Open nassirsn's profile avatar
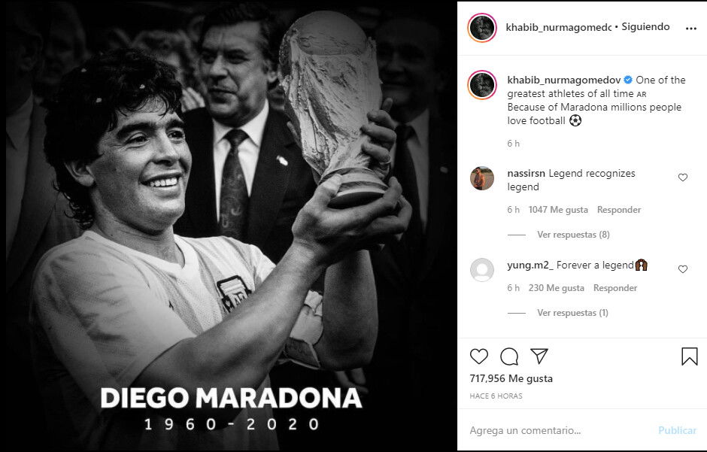707x452 pixels. (482, 178)
